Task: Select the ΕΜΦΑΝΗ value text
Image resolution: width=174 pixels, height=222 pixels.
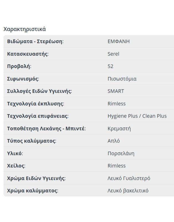Action: [x=118, y=41]
